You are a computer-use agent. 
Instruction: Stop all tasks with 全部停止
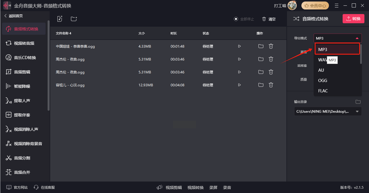click(244, 19)
